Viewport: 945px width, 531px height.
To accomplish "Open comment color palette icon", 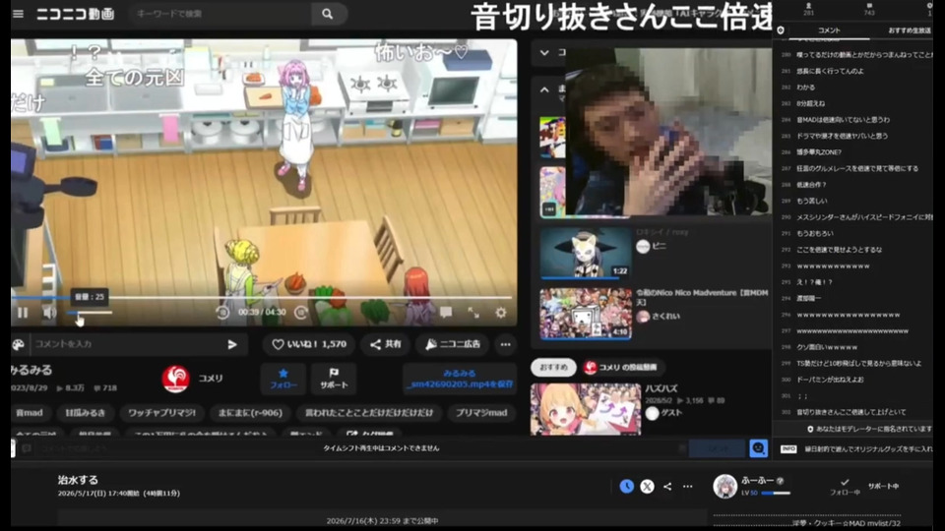I will coord(18,344).
